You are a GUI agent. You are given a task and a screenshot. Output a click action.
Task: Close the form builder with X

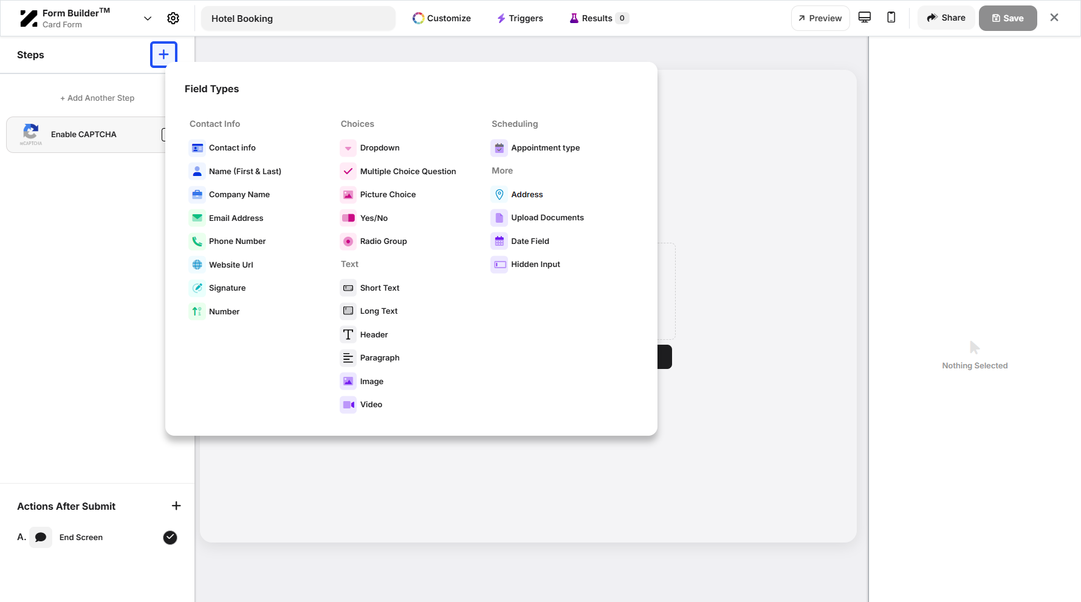[x=1054, y=18]
